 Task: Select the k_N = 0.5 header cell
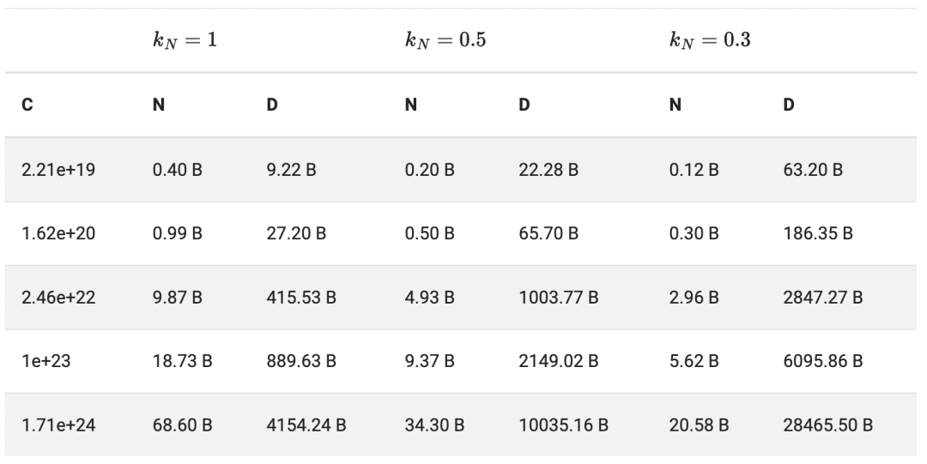click(x=445, y=40)
